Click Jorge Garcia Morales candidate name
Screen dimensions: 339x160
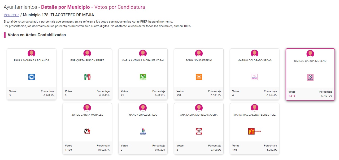click(x=87, y=115)
